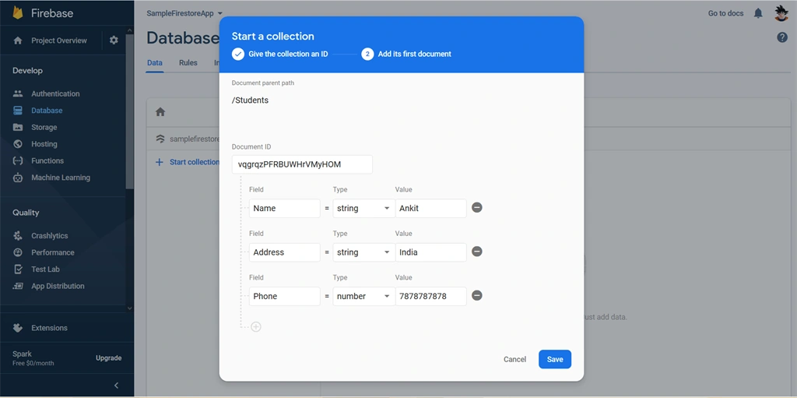This screenshot has height=398, width=797.
Task: Click the Storage folder icon
Action: point(18,127)
